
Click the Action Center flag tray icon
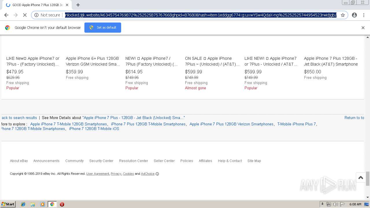tap(343, 204)
